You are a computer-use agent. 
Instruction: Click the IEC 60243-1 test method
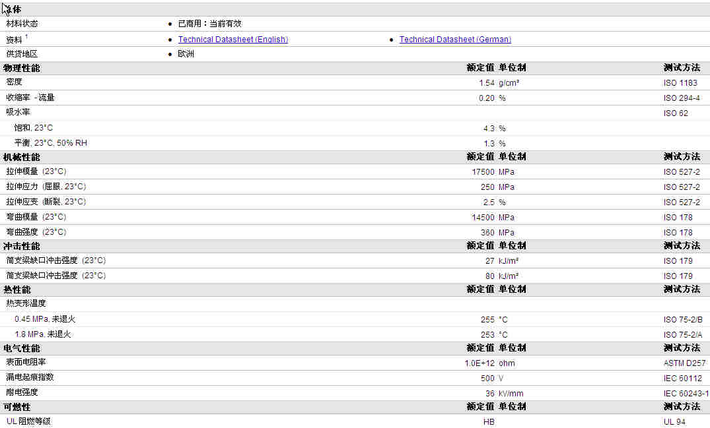[x=686, y=394]
